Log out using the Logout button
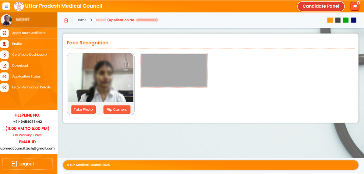Image resolution: width=364 pixels, height=174 pixels. [x=27, y=164]
